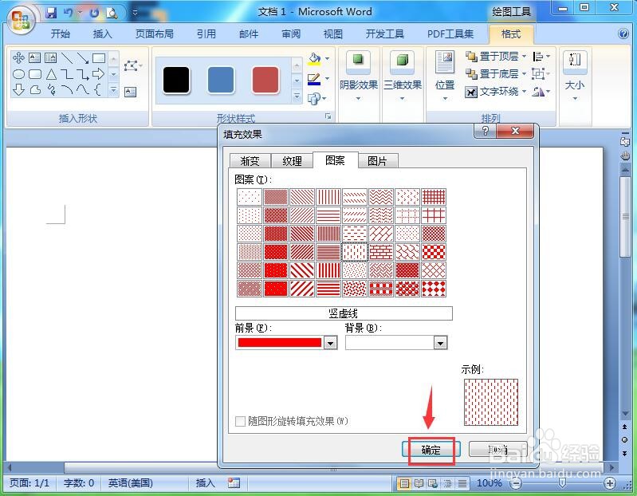Image resolution: width=637 pixels, height=496 pixels.
Task: Switch to draft view in status bar
Action: point(462,483)
